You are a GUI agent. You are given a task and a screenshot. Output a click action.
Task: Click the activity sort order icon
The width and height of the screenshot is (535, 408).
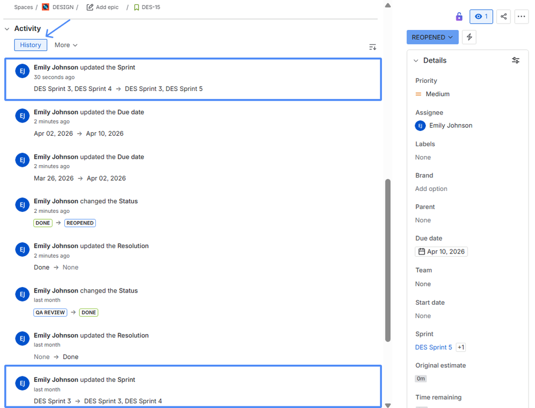(x=373, y=47)
